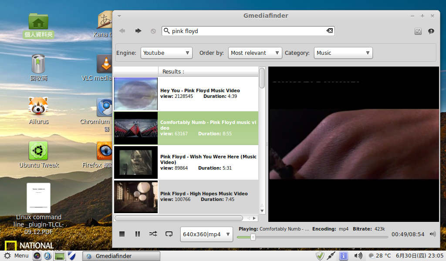Click the Hey You video thumbnail

pyautogui.click(x=136, y=94)
